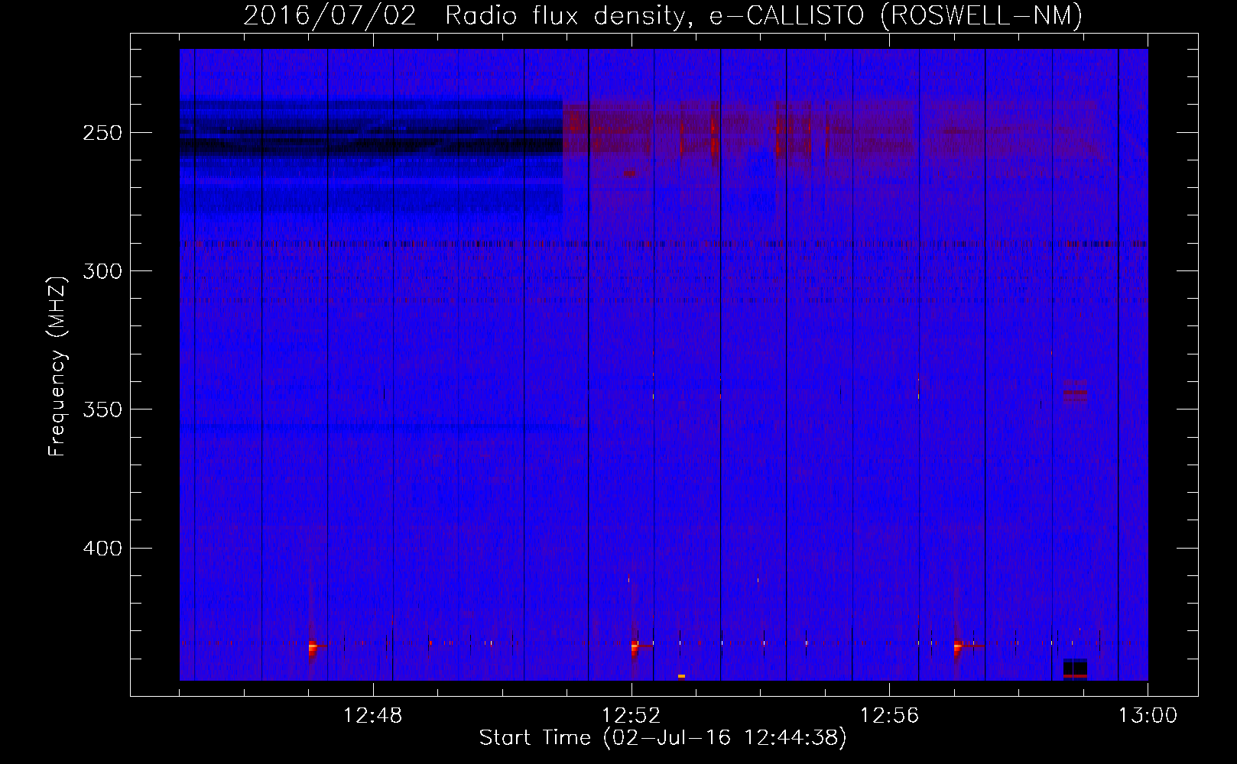The width and height of the screenshot is (1237, 764).
Task: Click the 350 frequency tick label
Action: pyautogui.click(x=104, y=410)
